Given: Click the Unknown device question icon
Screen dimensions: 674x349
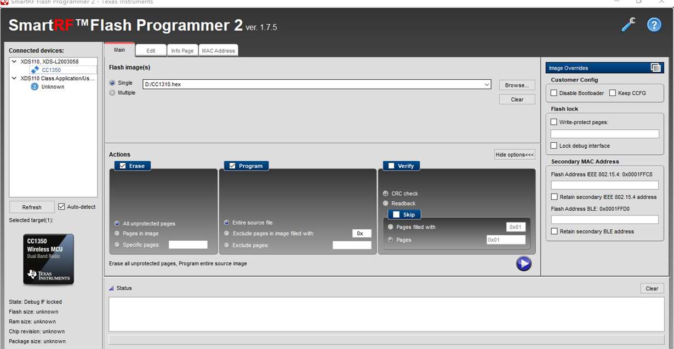Looking at the screenshot, I should pyautogui.click(x=35, y=87).
